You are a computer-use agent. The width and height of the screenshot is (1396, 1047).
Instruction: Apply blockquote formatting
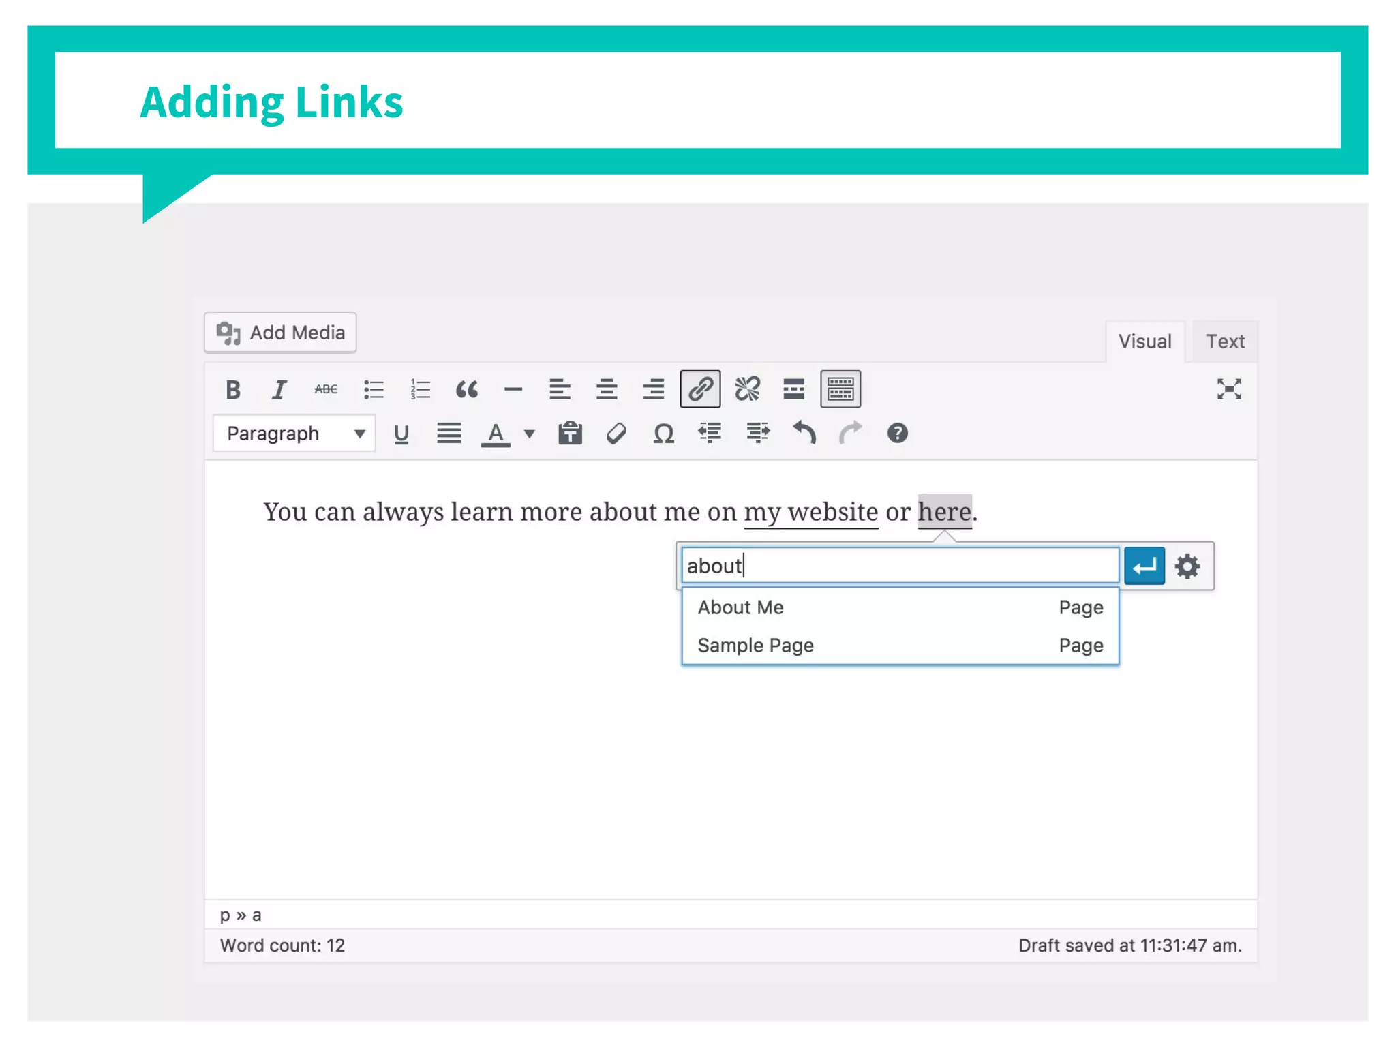coord(467,390)
